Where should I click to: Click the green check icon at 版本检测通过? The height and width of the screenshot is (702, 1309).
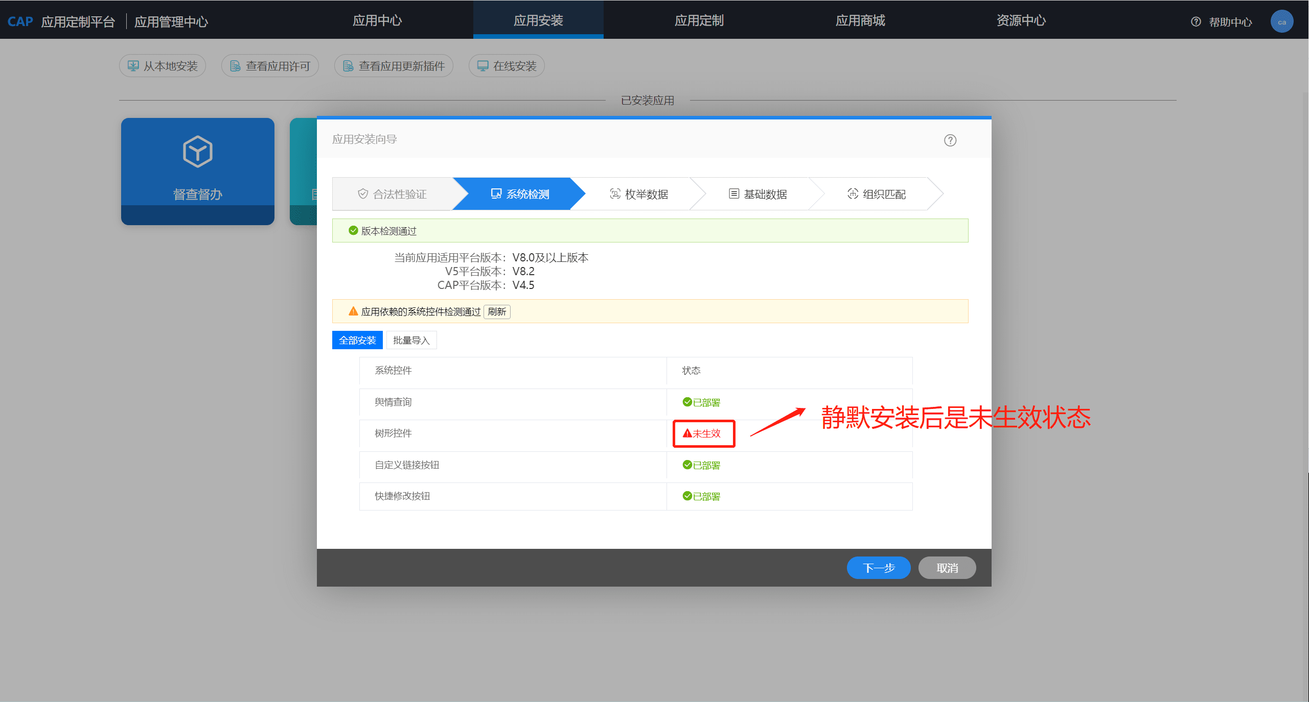pyautogui.click(x=353, y=231)
